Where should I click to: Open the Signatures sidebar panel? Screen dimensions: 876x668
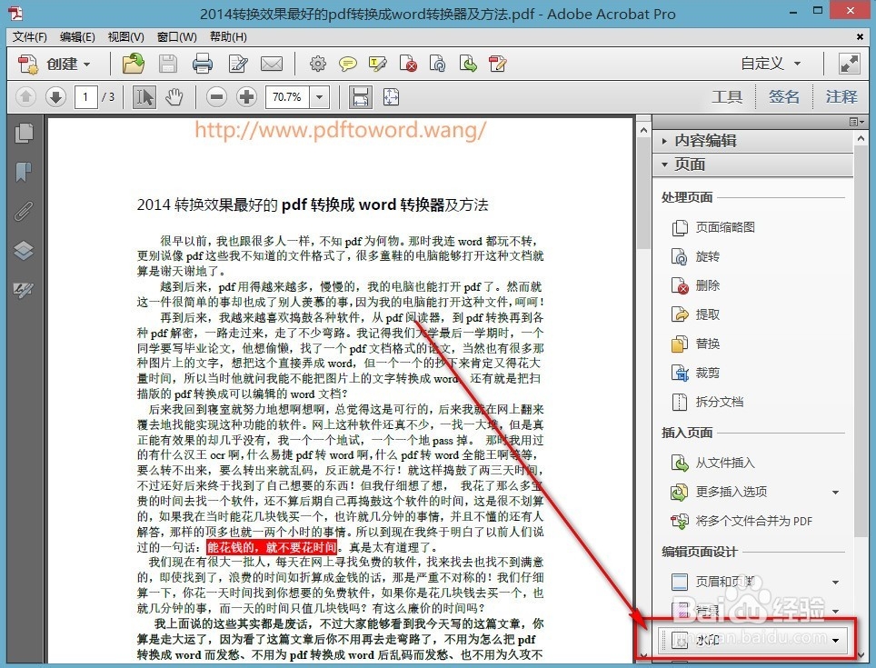click(24, 289)
